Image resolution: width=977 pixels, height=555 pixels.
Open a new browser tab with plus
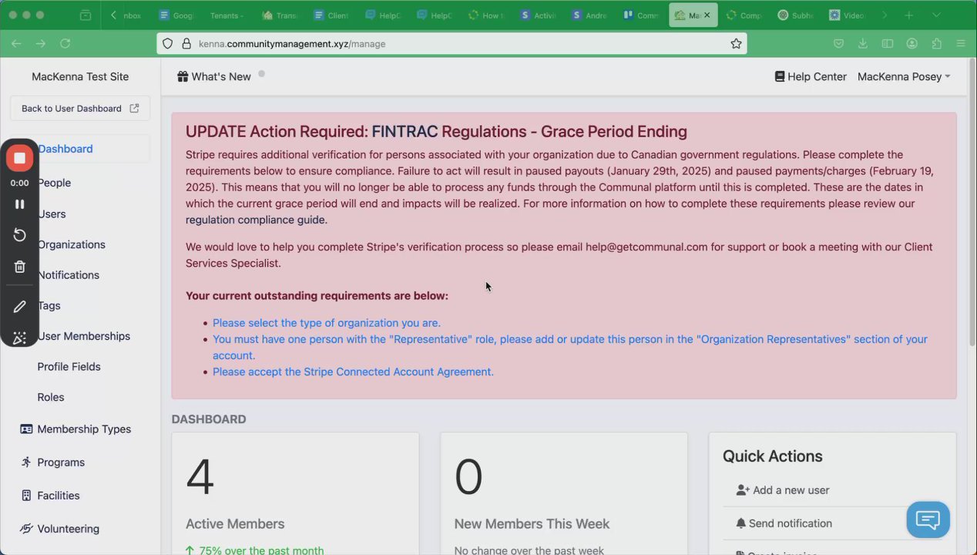pos(909,15)
